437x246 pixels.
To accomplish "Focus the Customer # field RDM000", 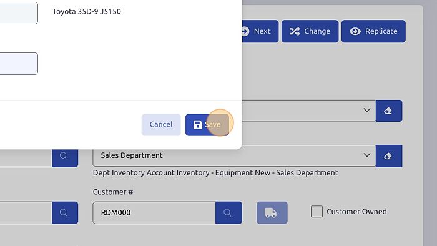I will (x=154, y=213).
